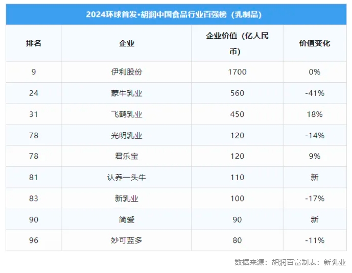Select the value 80
Image resolution: width=352 pixels, height=273 pixels.
tap(237, 240)
